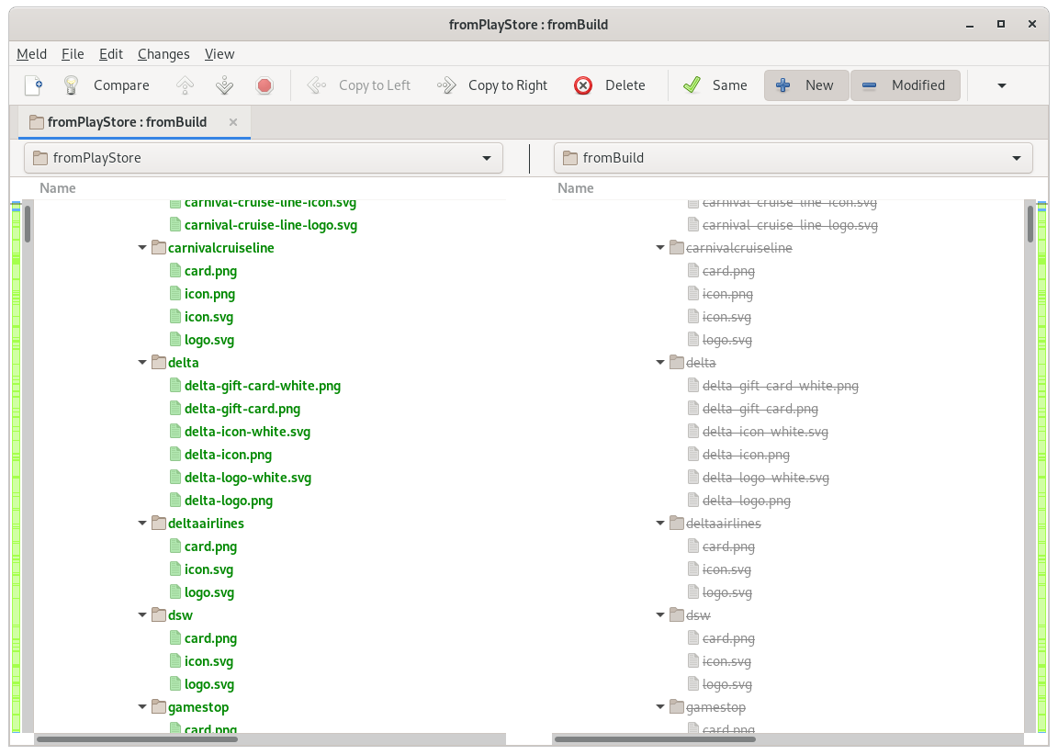Click the new comparison document icon
The height and width of the screenshot is (755, 1058).
pos(33,85)
